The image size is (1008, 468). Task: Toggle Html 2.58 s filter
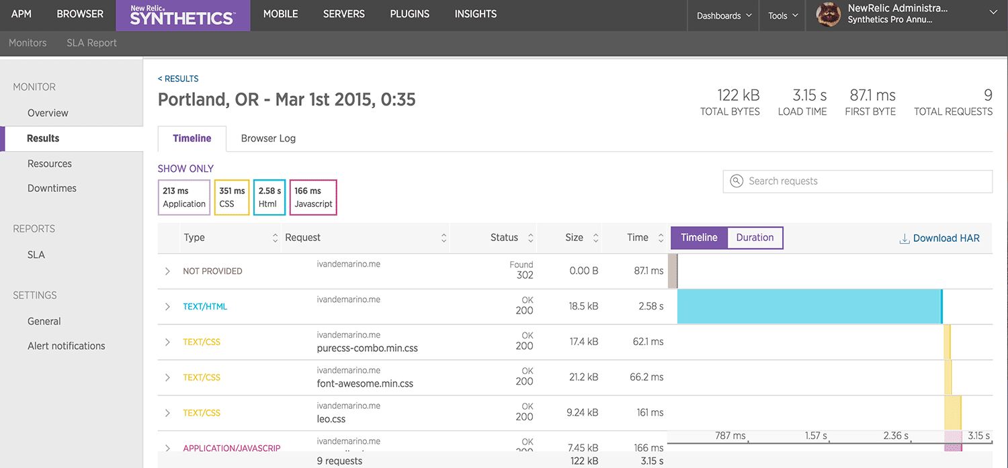269,197
